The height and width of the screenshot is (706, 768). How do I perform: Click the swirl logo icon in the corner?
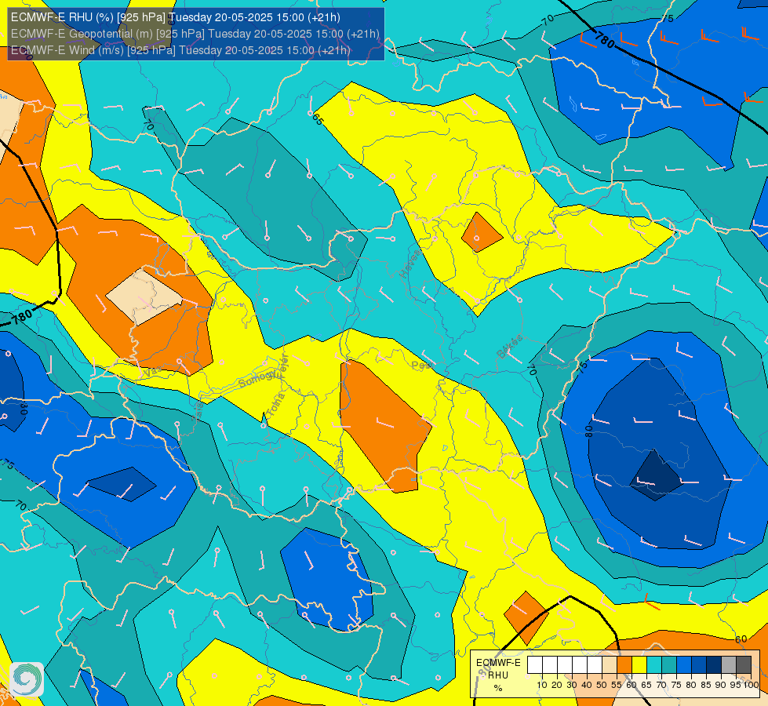[27, 679]
